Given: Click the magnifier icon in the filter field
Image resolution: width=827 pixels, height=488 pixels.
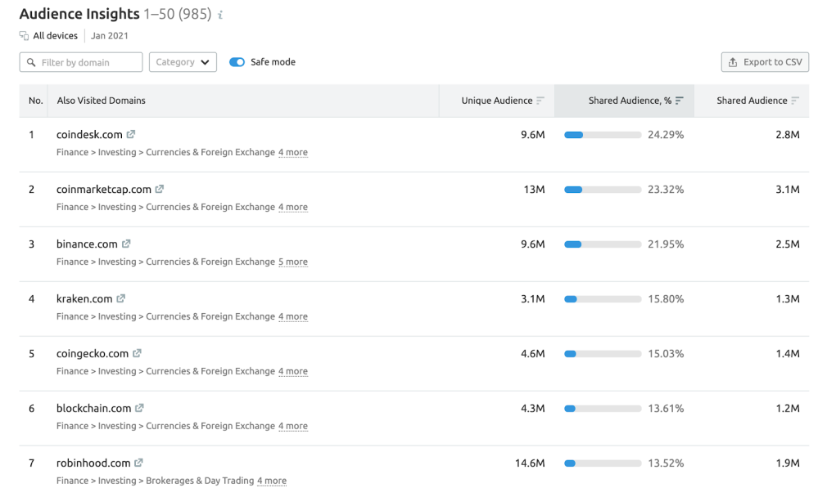Looking at the screenshot, I should tap(31, 61).
